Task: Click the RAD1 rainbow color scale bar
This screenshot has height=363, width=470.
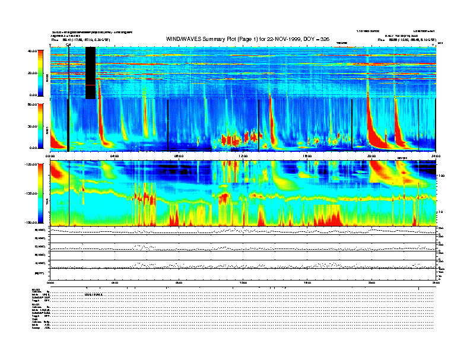Action: coord(40,126)
